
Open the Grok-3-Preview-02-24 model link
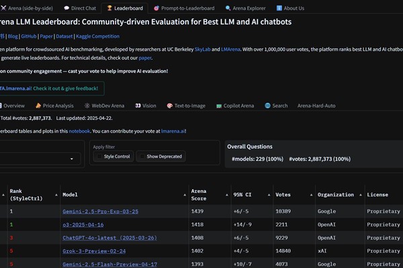tap(94, 251)
